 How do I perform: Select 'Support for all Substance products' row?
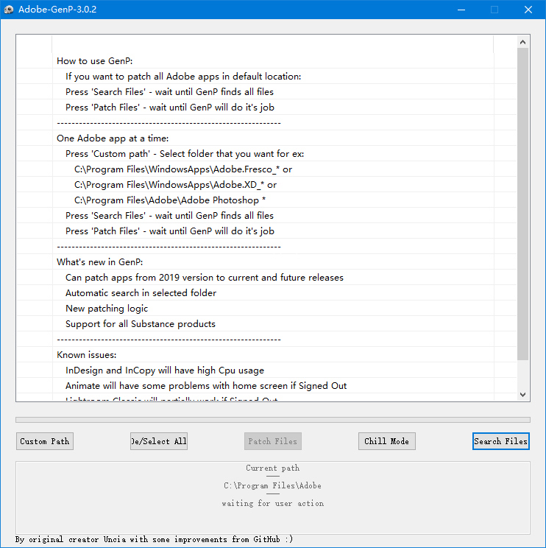click(x=266, y=323)
